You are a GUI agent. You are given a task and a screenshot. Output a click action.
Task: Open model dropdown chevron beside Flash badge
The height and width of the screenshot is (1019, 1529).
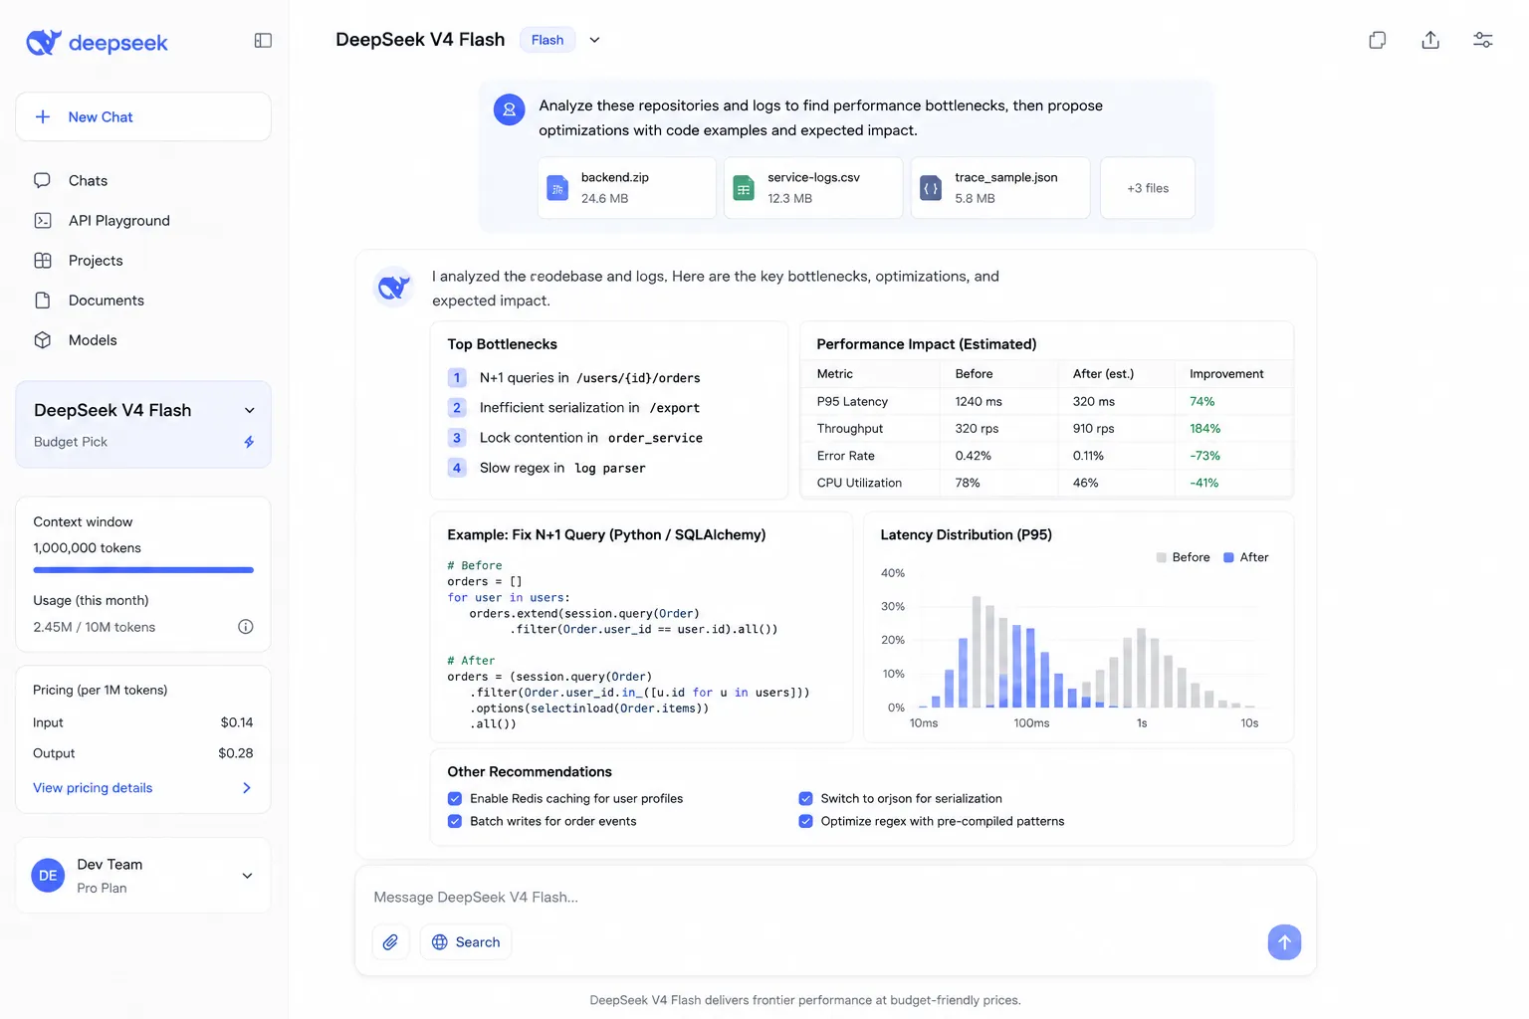point(594,40)
